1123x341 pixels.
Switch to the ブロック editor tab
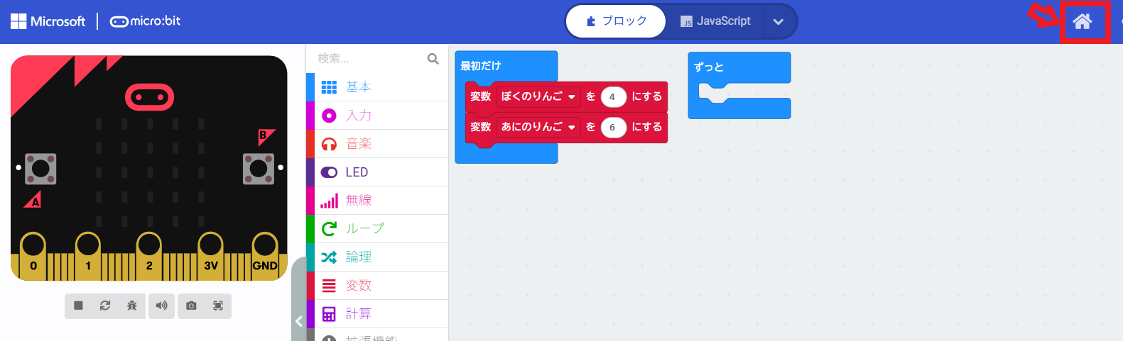coord(617,21)
